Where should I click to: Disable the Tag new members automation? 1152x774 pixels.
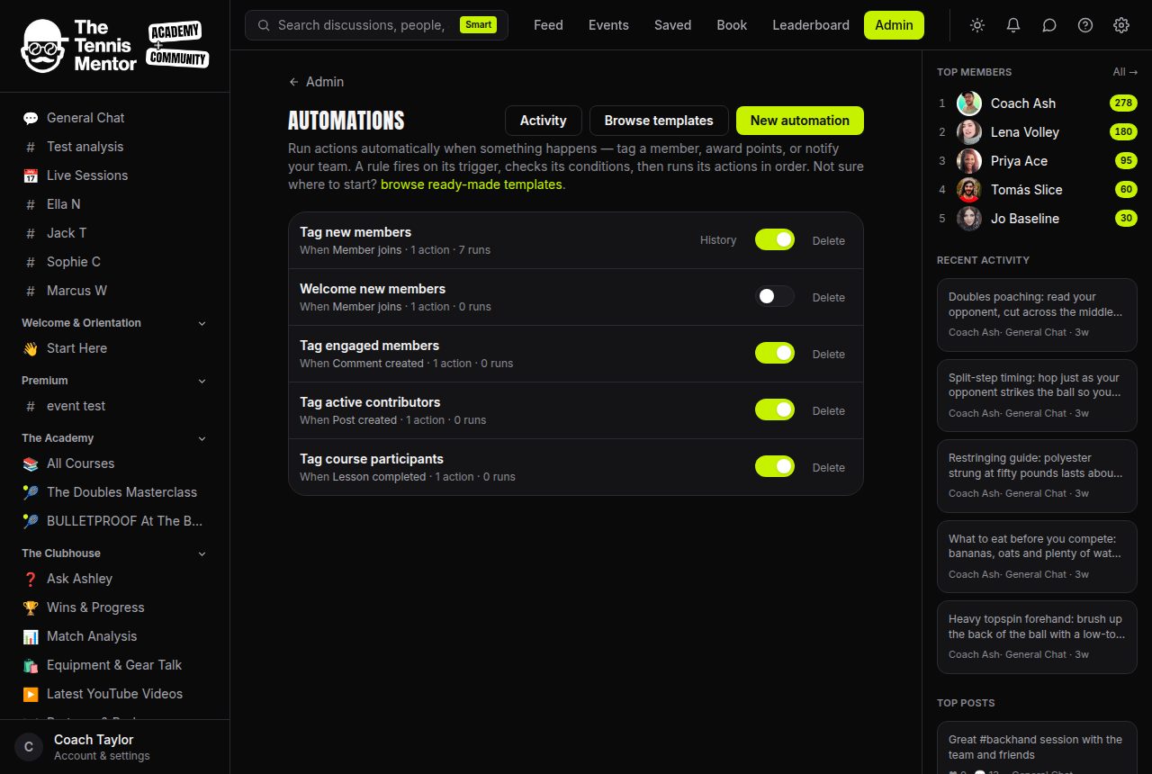coord(775,239)
